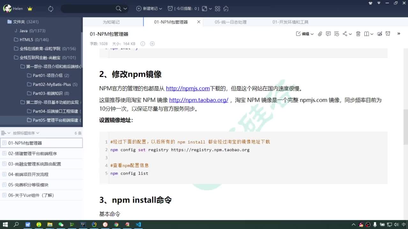The width and height of the screenshot is (408, 229).
Task: Open the dropdown next to fullscreen icon
Action: click(x=211, y=9)
